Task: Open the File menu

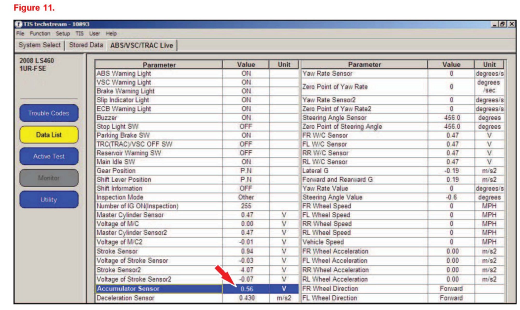Action: click(20, 33)
